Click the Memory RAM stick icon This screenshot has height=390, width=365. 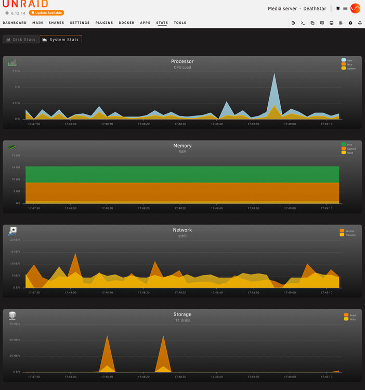tap(12, 147)
